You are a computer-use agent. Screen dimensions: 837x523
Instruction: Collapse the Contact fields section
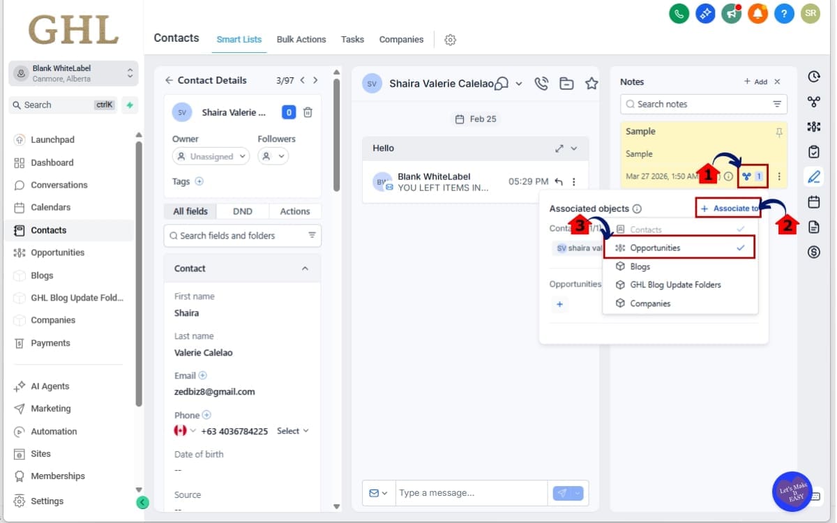305,268
